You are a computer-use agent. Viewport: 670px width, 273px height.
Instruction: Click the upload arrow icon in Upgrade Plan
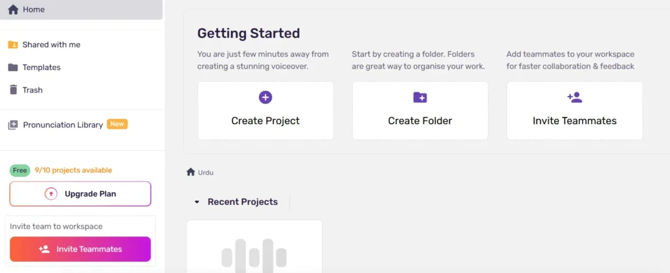(51, 194)
